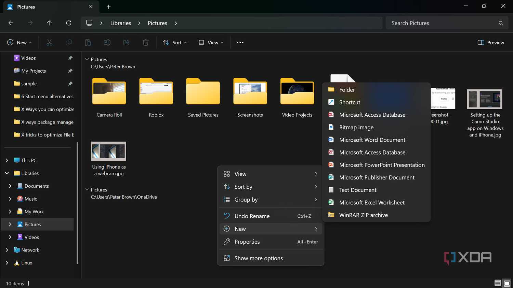The image size is (513, 288).
Task: Click the Paste clipboard icon
Action: coord(88,43)
